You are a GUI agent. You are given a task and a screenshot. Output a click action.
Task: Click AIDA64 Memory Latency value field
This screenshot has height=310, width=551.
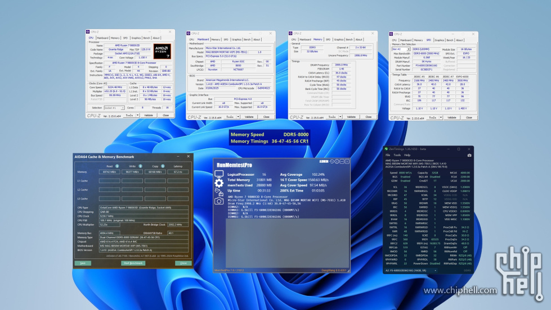[177, 172]
